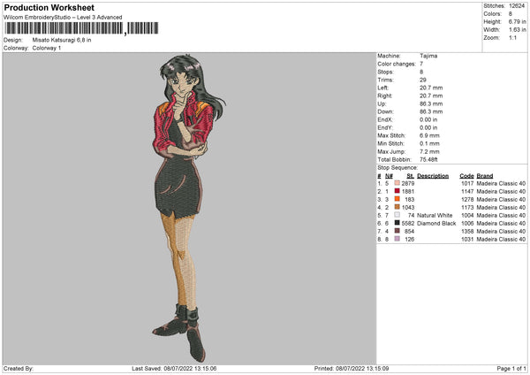
Task: Click the embroidery design preview of Misato Katsuragi
Action: pos(187,208)
